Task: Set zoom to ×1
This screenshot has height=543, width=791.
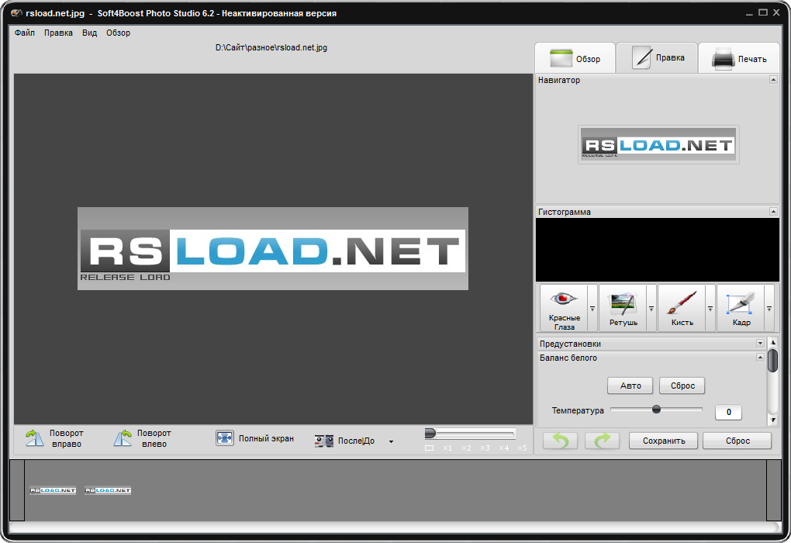Action: tap(447, 448)
